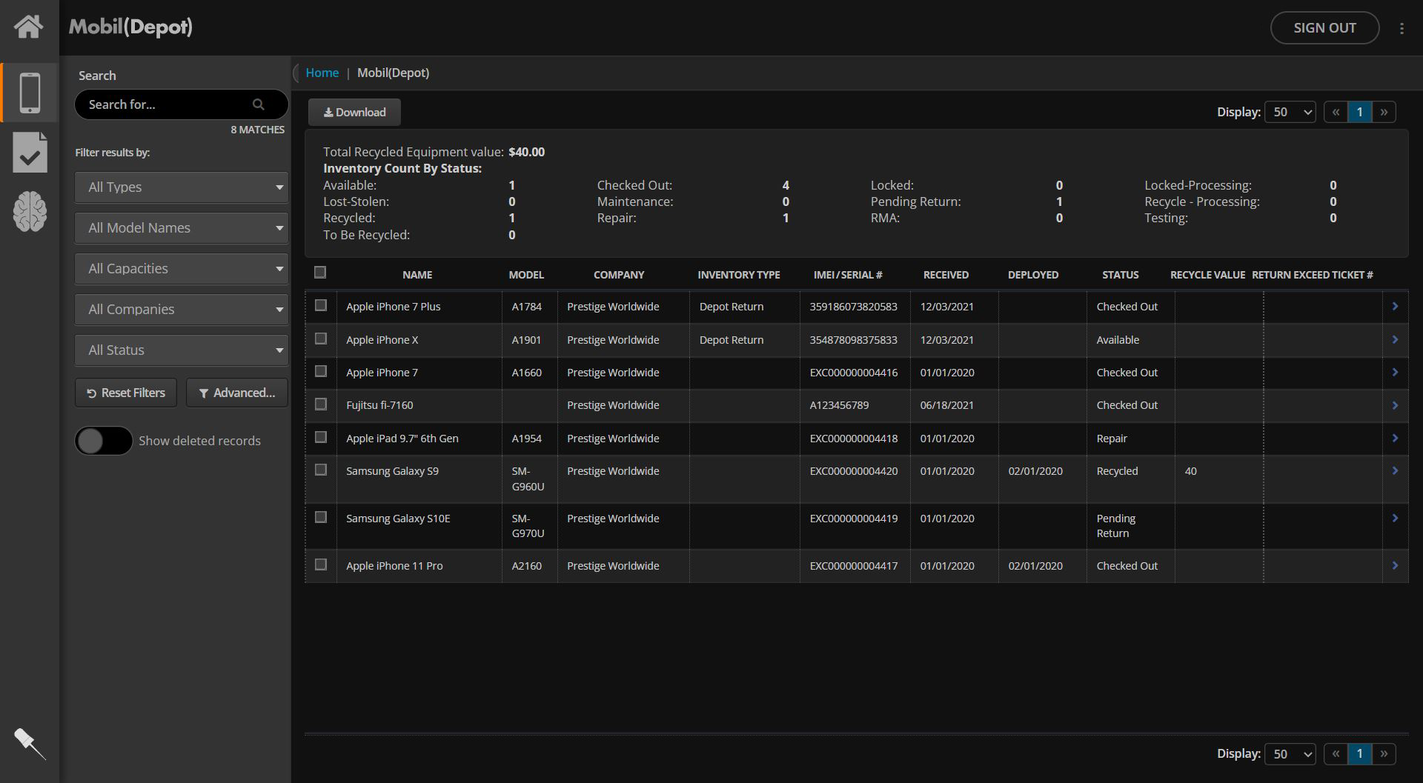Open Apple iPhone X row details arrow
Image resolution: width=1423 pixels, height=783 pixels.
click(x=1394, y=339)
